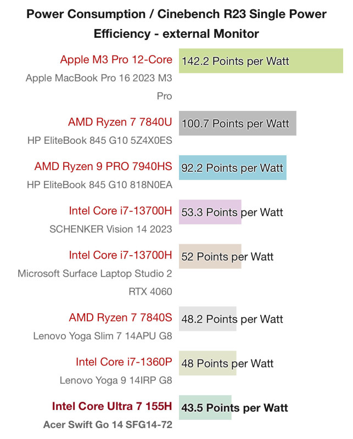Select the pale green 48 Points bar
The image size is (353, 439).
pyautogui.click(x=208, y=363)
